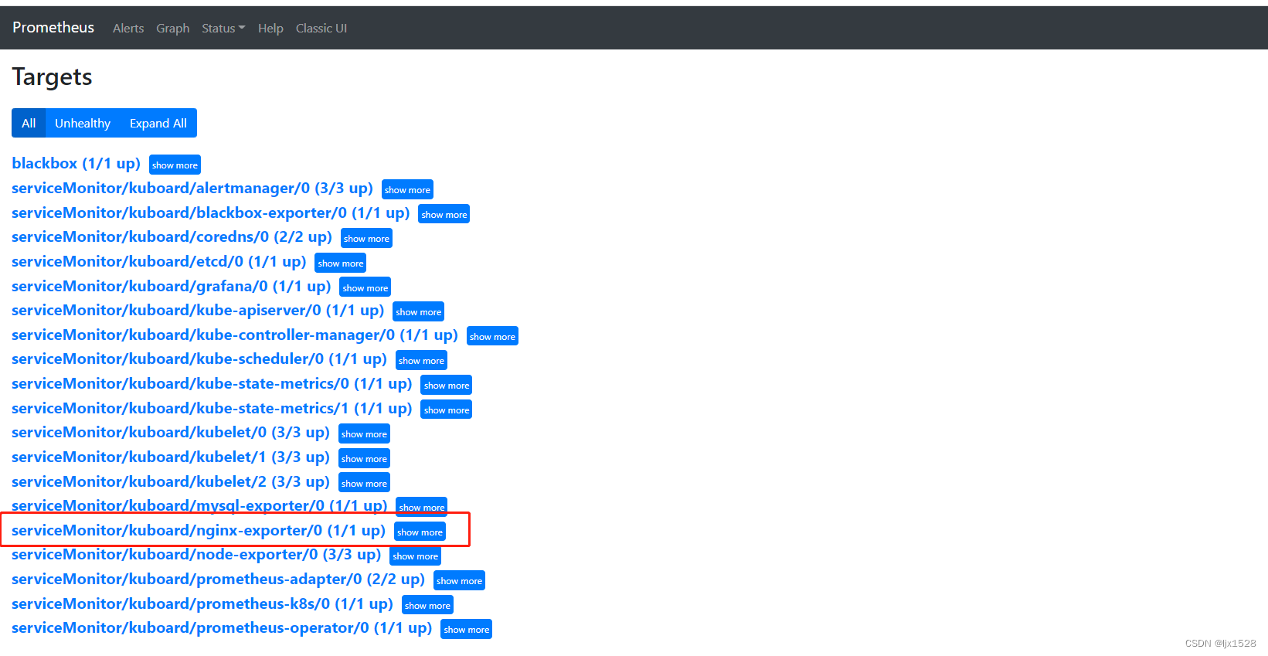Open kube-scheduler/0 target link
This screenshot has height=656, width=1268.
point(199,359)
